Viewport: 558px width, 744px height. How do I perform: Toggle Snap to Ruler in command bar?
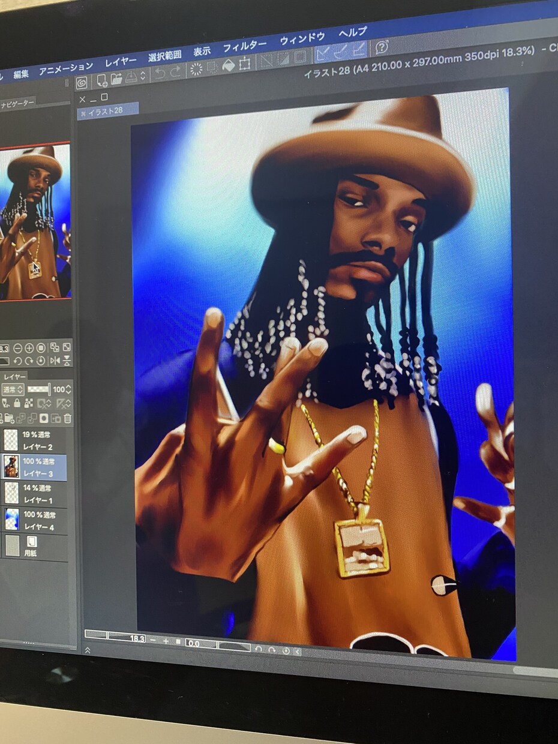click(x=323, y=53)
